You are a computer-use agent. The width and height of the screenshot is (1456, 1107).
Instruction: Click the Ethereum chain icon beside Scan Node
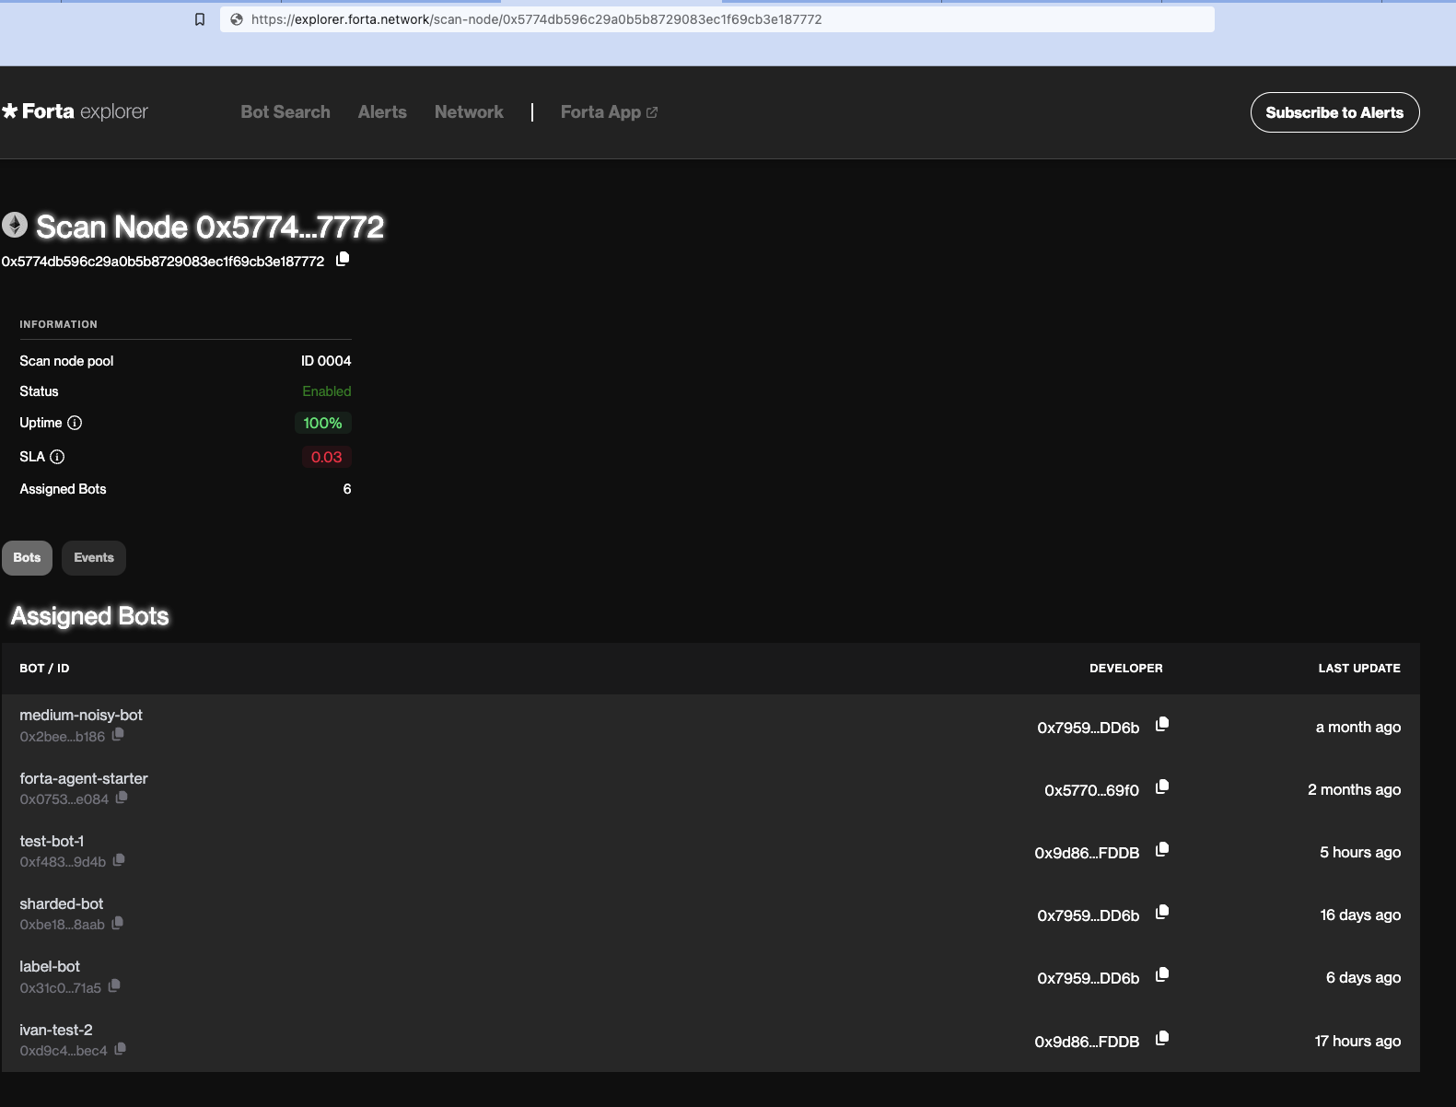15,225
